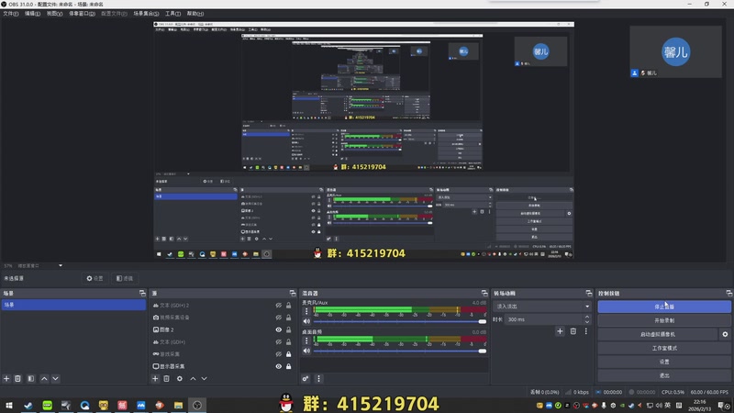The image size is (734, 413).
Task: Open the 工具 menu
Action: pos(172,14)
